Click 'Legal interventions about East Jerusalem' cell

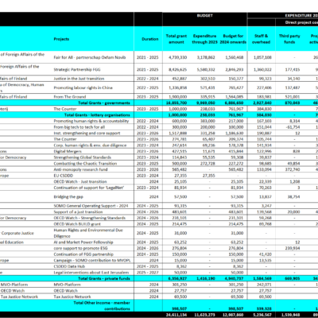[91, 273]
